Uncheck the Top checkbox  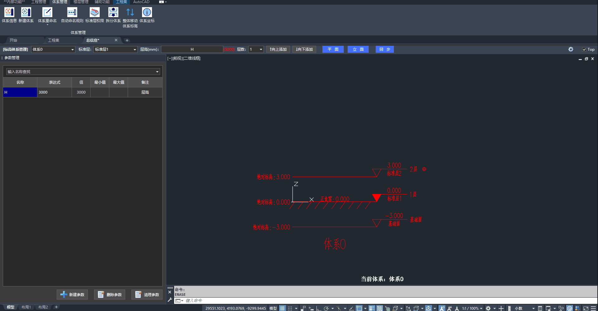tap(584, 49)
